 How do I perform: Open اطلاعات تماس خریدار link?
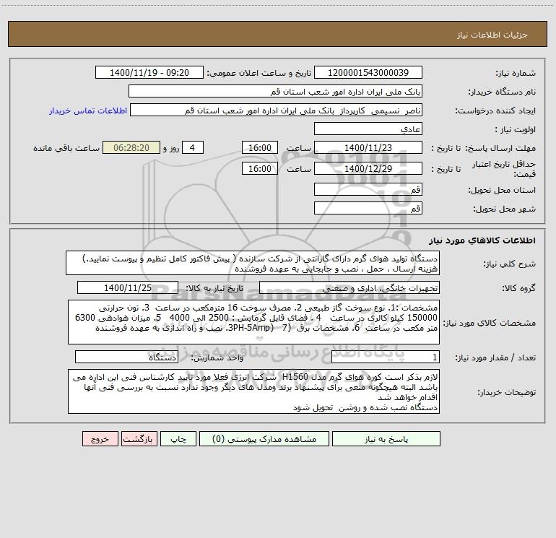click(x=88, y=110)
